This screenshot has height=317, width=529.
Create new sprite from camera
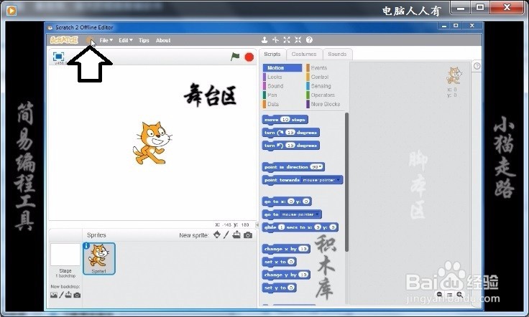248,235
